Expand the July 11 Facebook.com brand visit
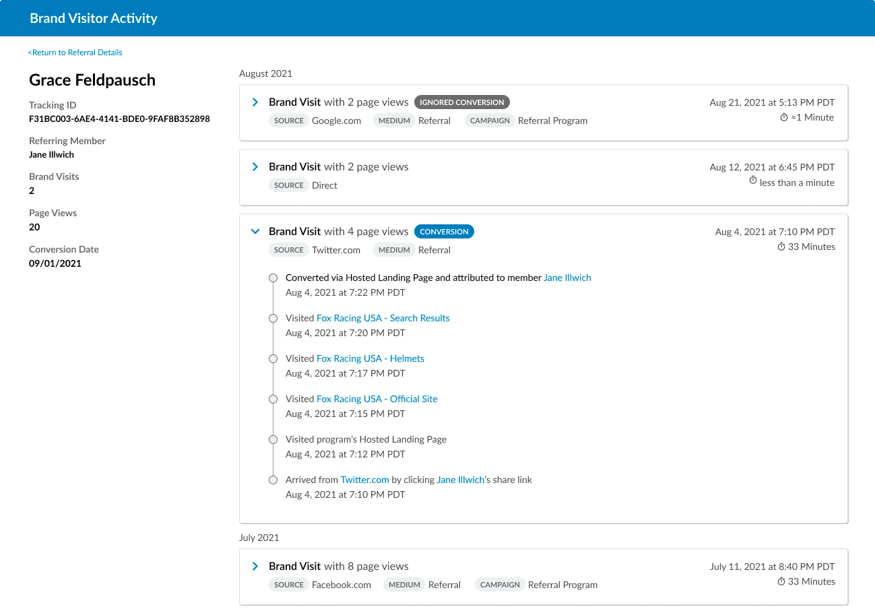The width and height of the screenshot is (875, 611). [x=255, y=567]
